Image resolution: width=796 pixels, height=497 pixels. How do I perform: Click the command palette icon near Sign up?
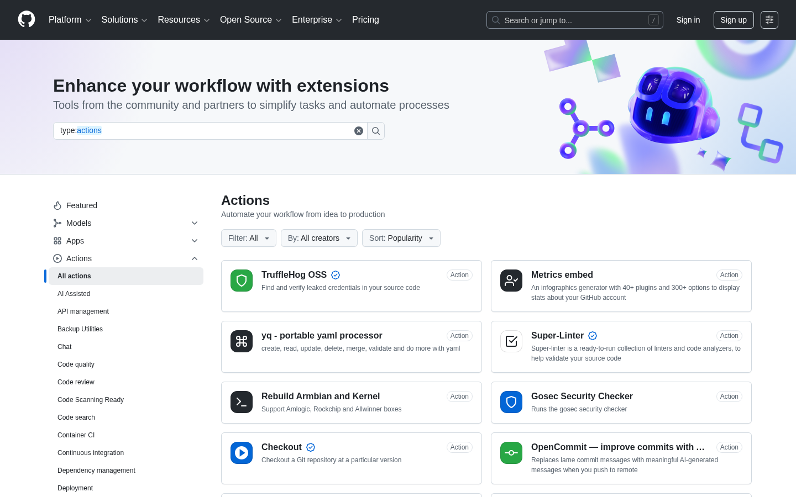769,19
